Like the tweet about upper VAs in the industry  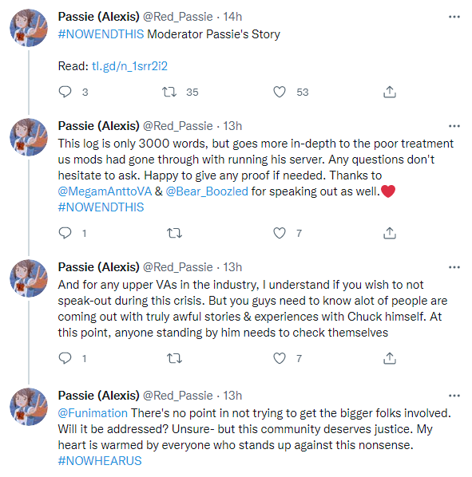[280, 358]
